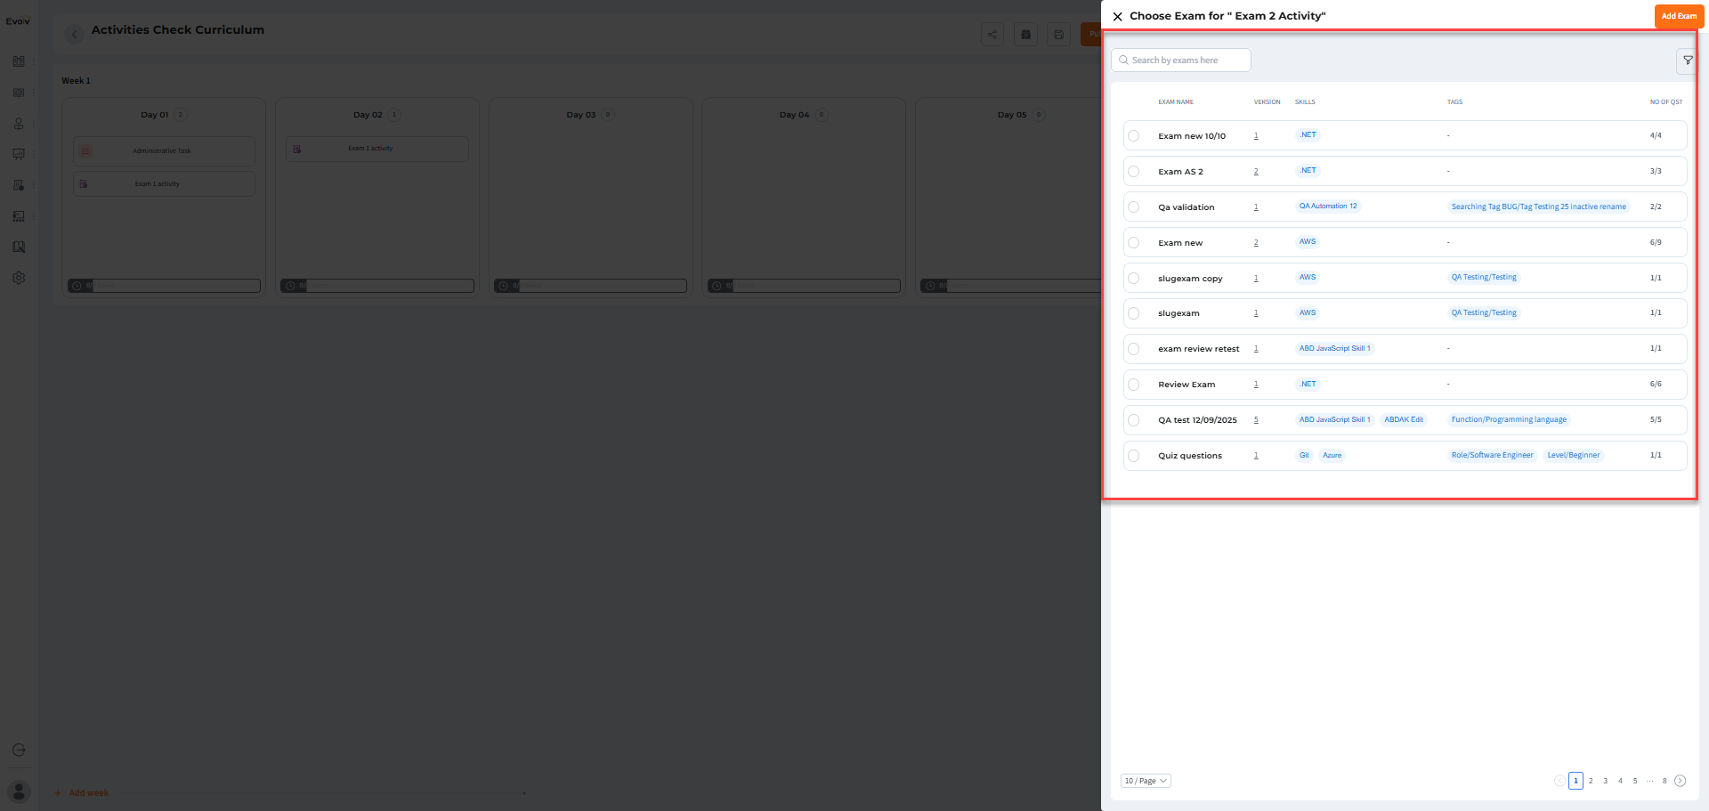The height and width of the screenshot is (811, 1709).
Task: Click the Day 02 hours progress bar
Action: coord(377,286)
